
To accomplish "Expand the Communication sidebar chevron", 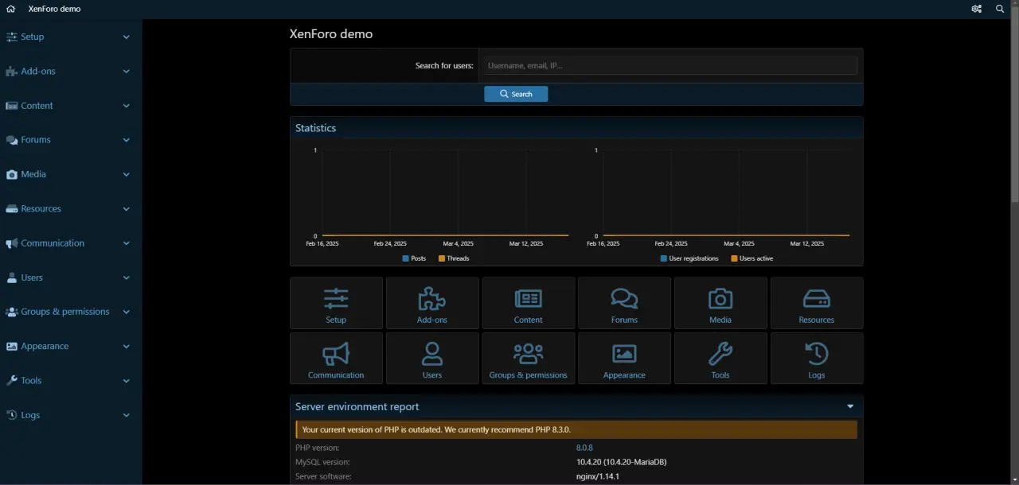I will coord(127,243).
